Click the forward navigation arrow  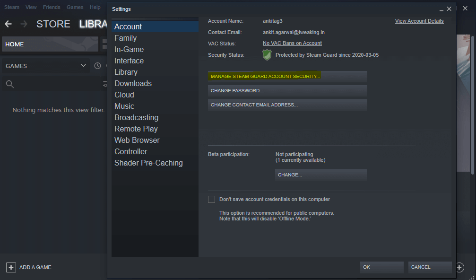(24, 24)
